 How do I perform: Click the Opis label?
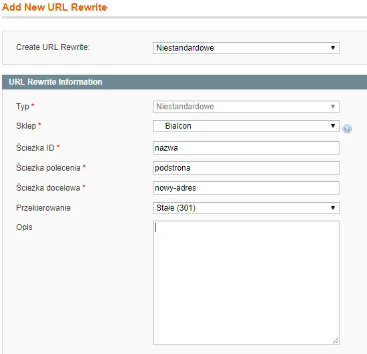click(x=24, y=227)
